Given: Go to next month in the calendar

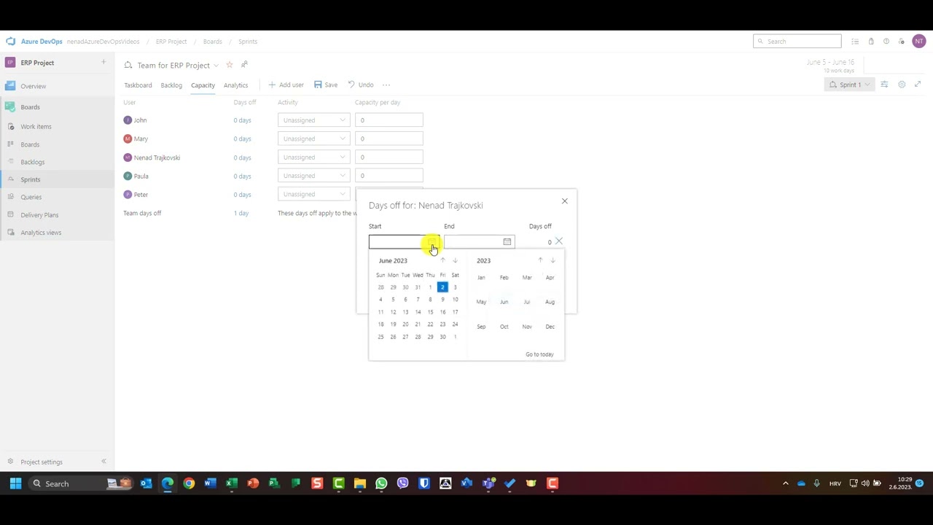Looking at the screenshot, I should [x=455, y=260].
